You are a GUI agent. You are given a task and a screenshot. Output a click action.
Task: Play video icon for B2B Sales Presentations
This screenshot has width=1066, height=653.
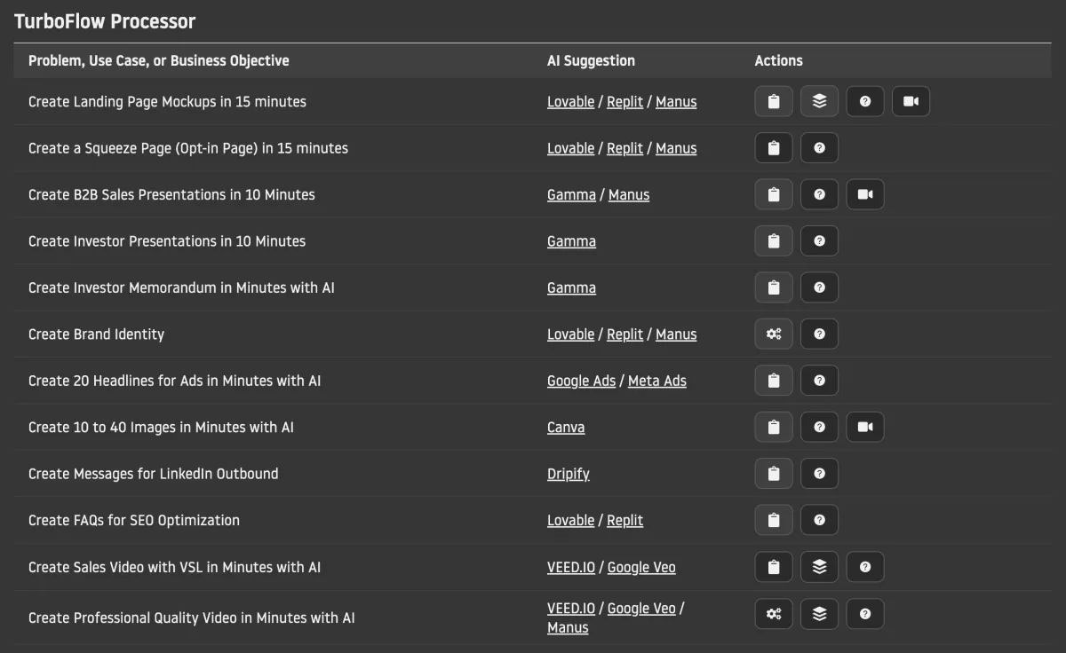(865, 194)
